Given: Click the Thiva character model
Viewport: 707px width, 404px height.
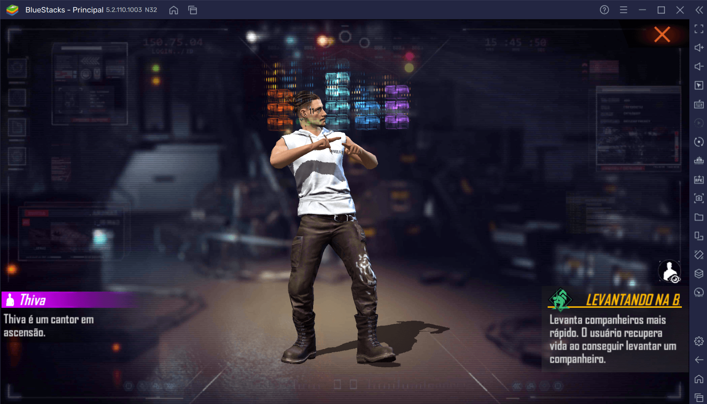Looking at the screenshot, I should pos(329,228).
